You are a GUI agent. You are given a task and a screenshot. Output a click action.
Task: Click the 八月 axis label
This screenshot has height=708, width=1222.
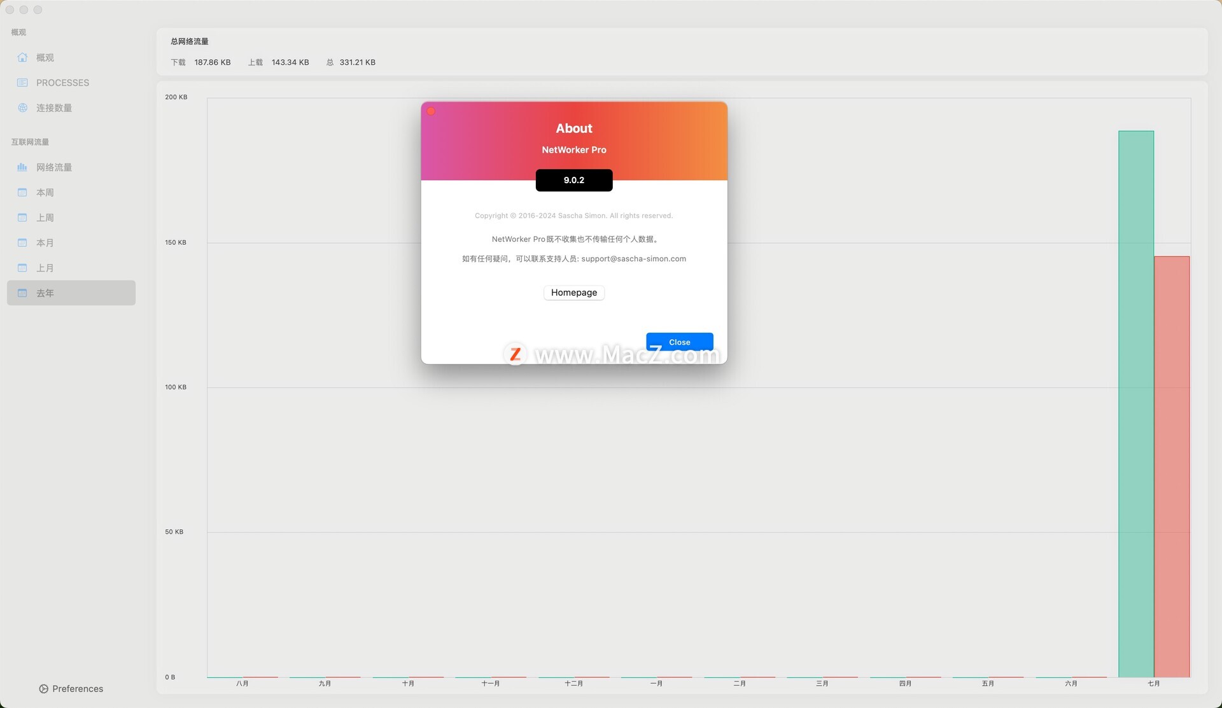[242, 683]
